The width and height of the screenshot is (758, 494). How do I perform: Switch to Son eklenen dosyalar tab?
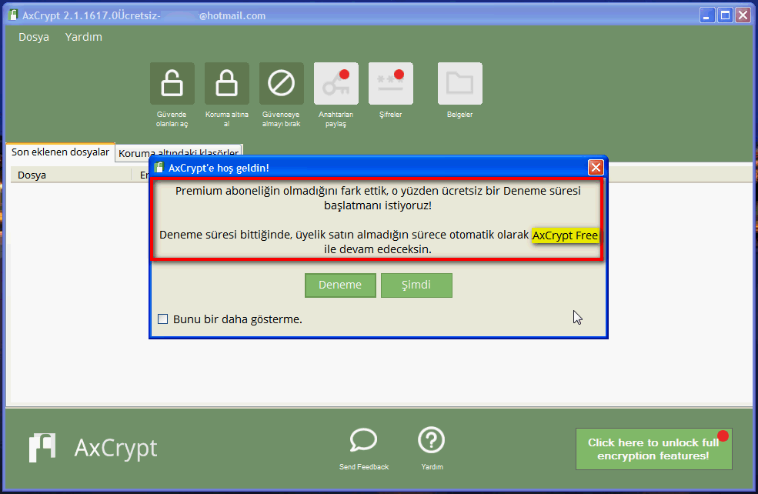pyautogui.click(x=61, y=152)
